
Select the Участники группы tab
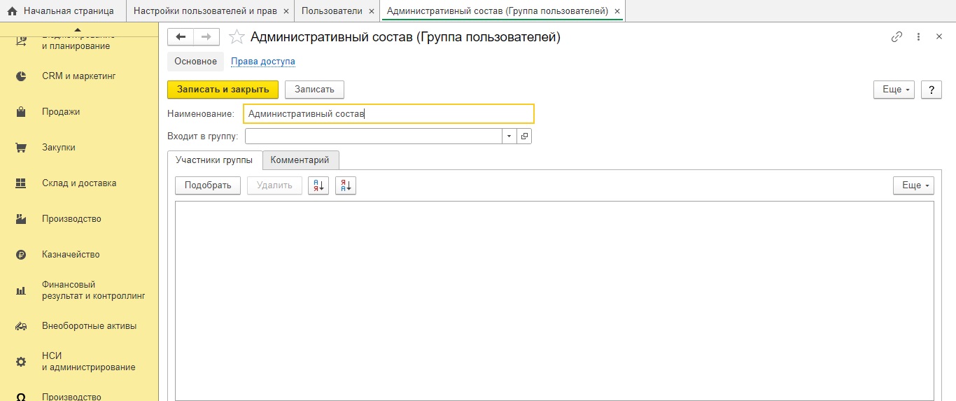click(214, 160)
